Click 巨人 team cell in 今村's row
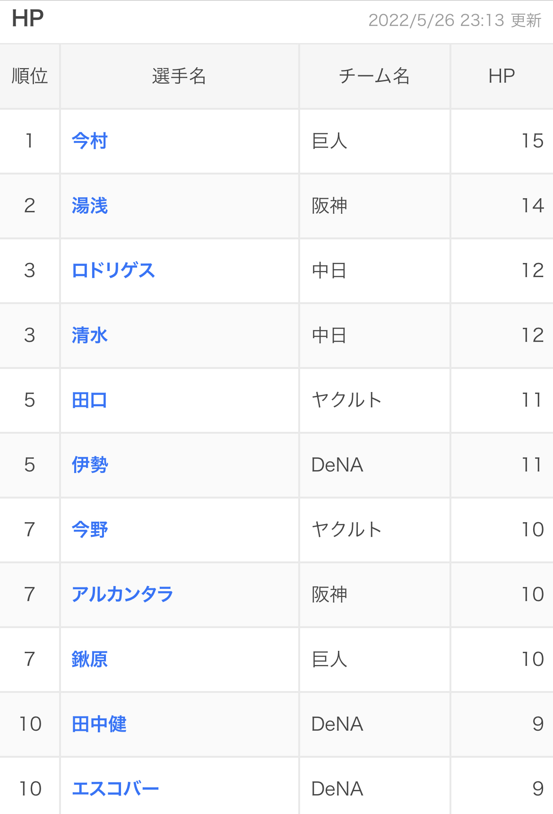The height and width of the screenshot is (814, 553). pyautogui.click(x=330, y=141)
